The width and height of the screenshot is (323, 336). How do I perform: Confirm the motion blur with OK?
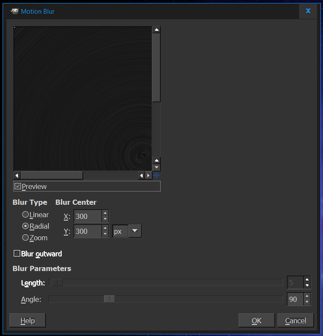[x=257, y=321]
